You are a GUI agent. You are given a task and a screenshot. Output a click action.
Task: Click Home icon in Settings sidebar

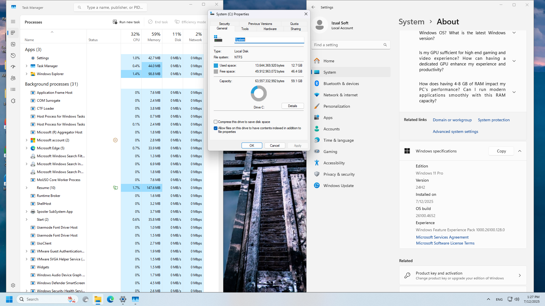(317, 61)
